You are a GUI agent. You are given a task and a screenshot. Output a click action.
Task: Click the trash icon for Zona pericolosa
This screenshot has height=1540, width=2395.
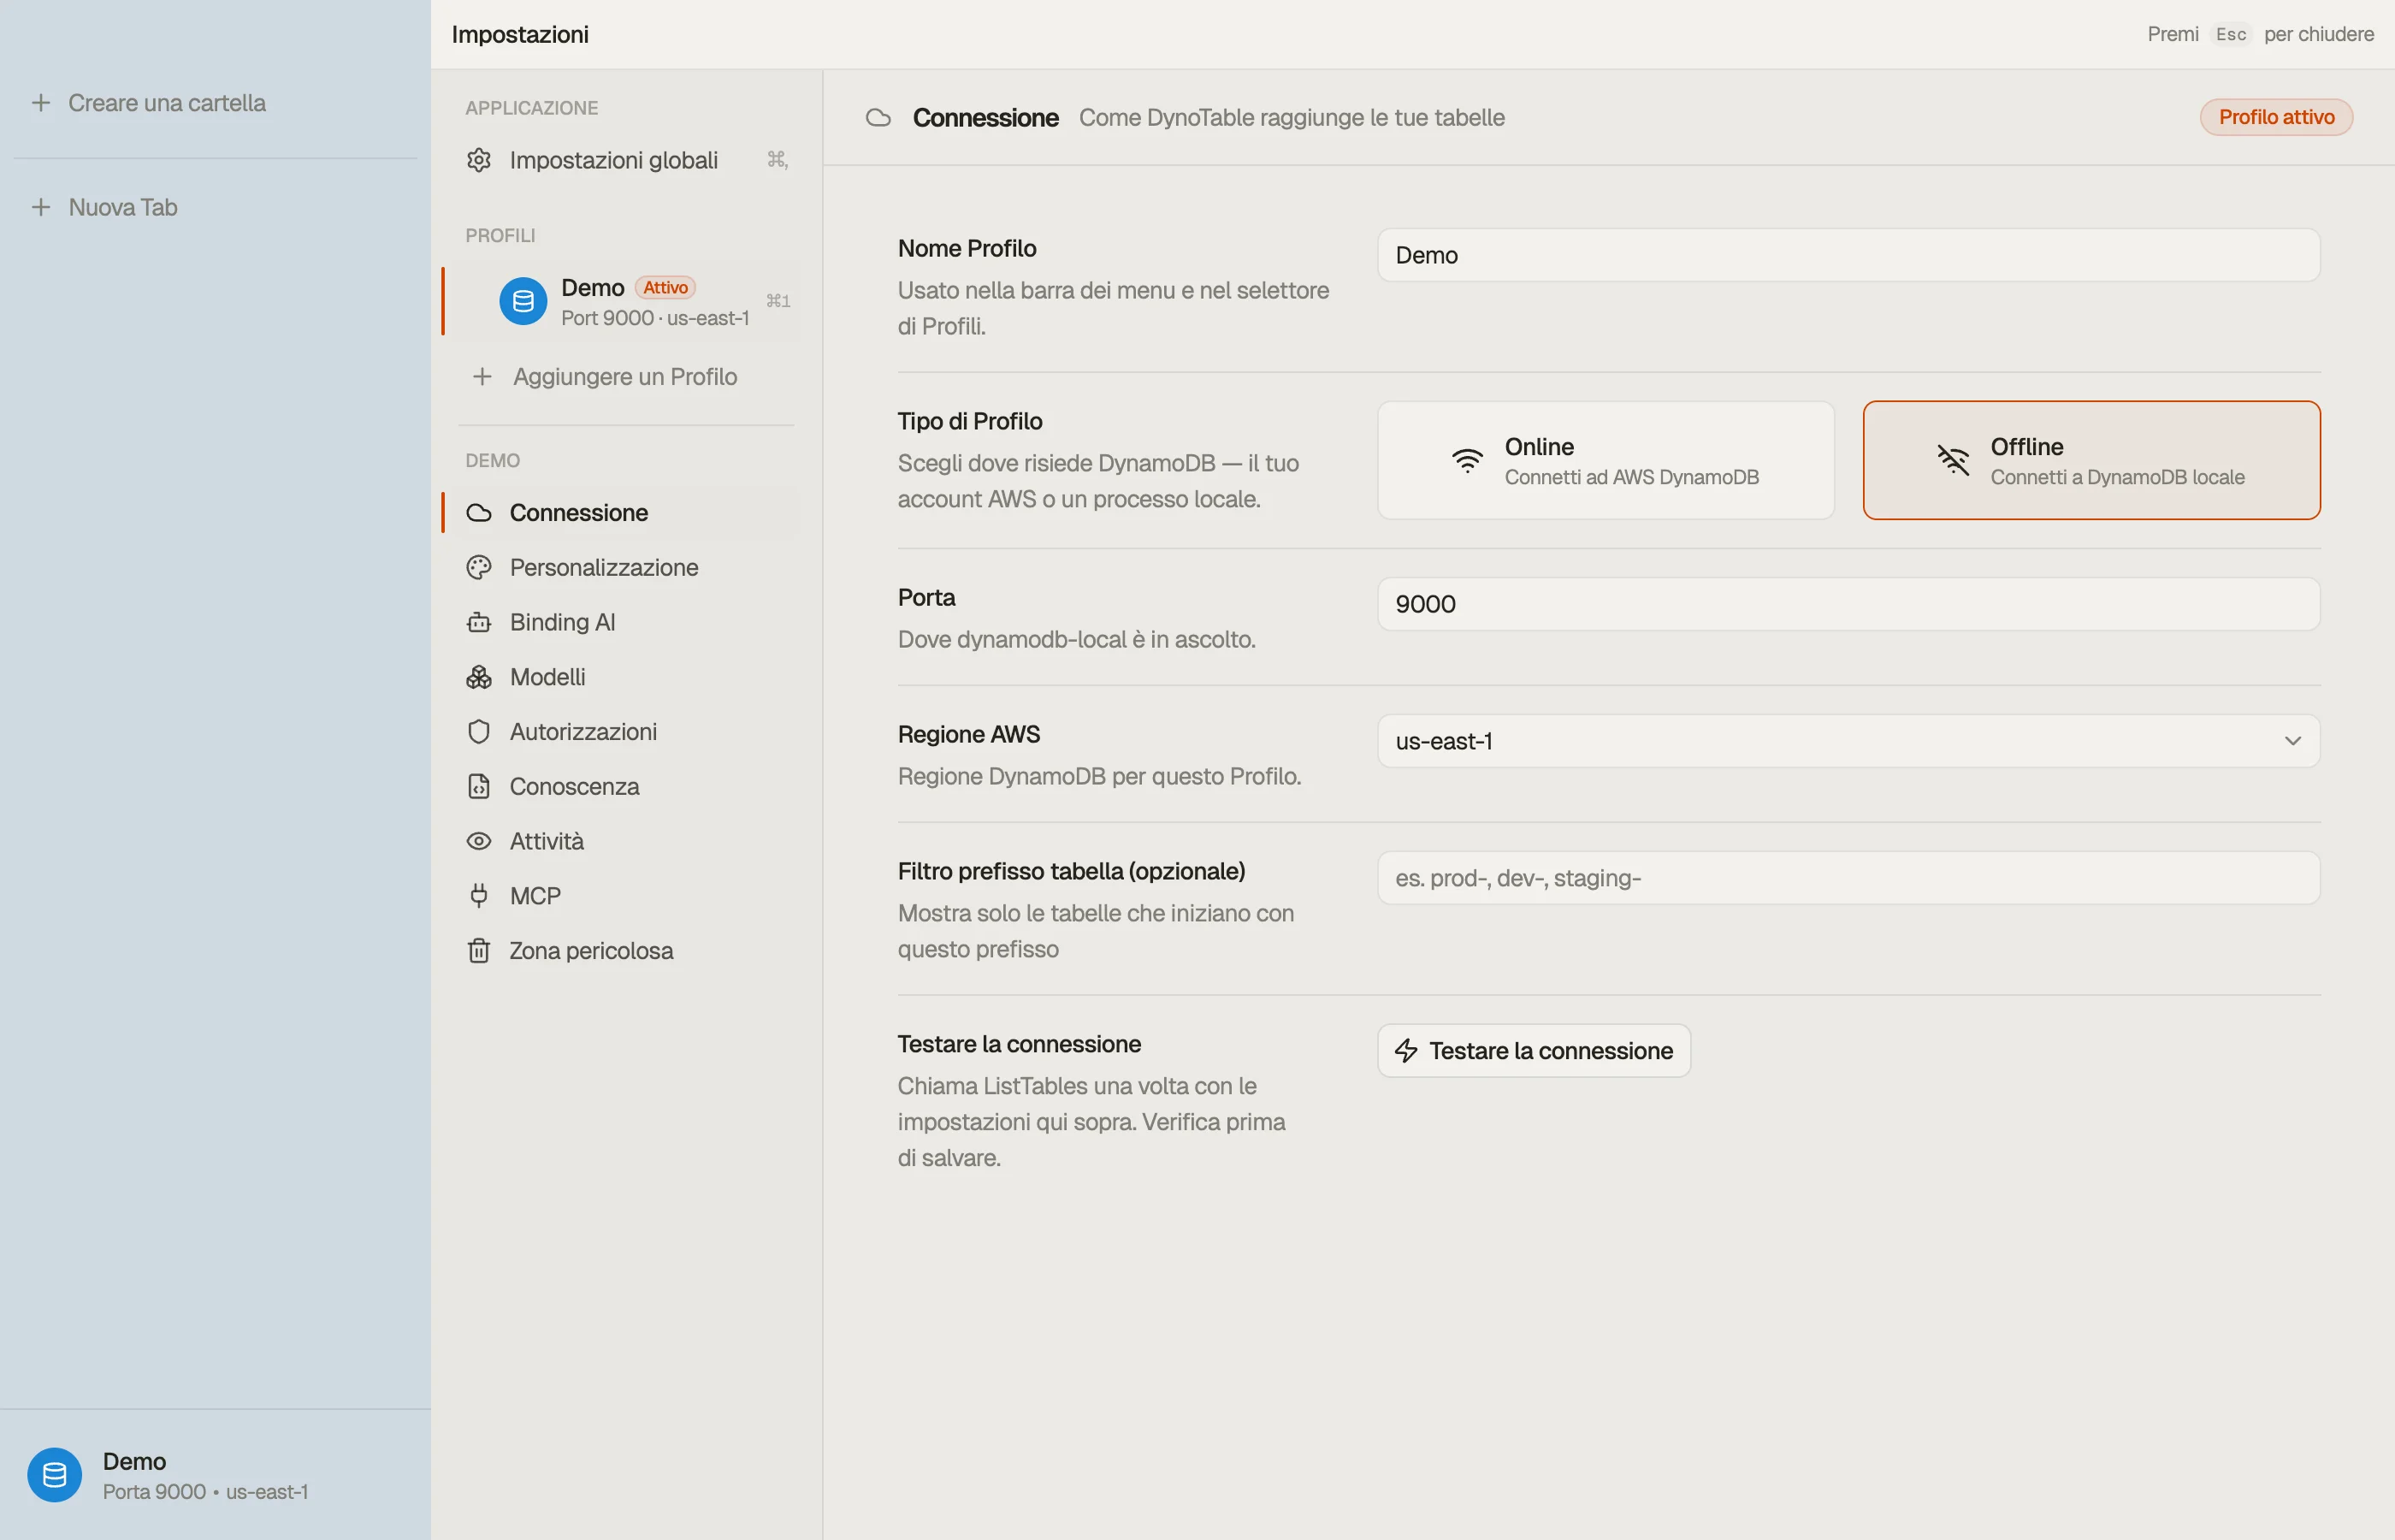point(479,950)
